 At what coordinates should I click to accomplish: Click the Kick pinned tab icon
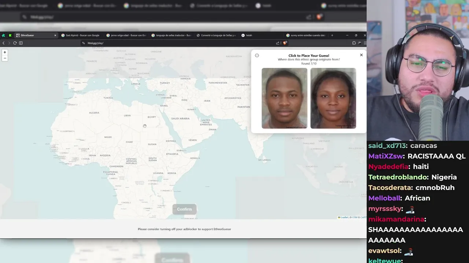(10, 35)
